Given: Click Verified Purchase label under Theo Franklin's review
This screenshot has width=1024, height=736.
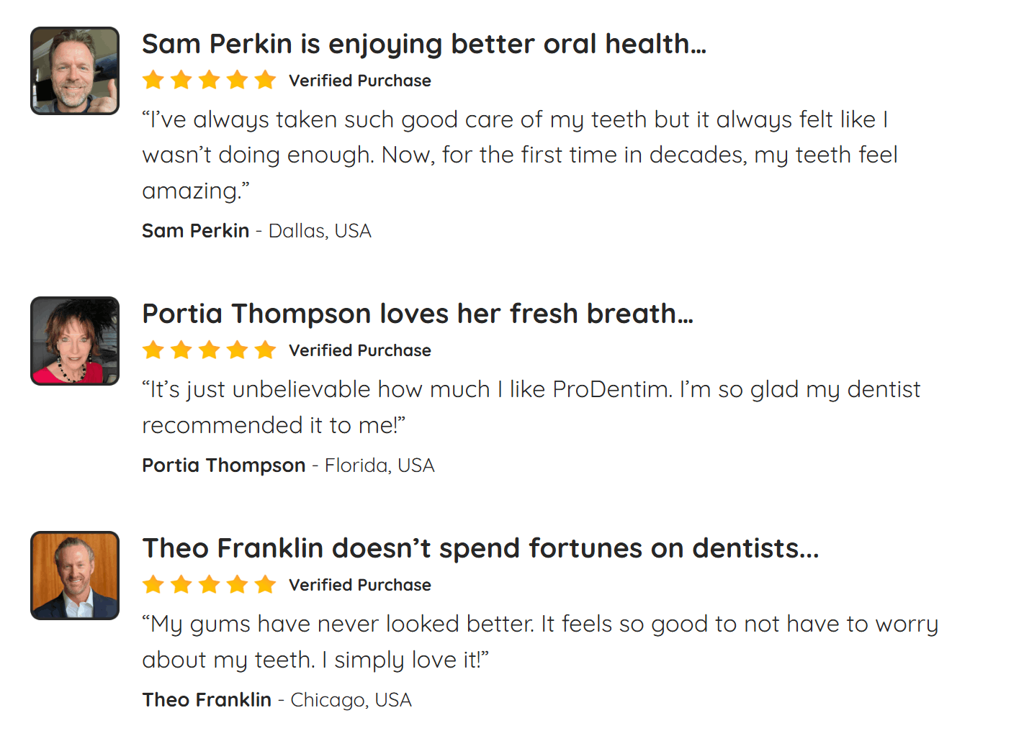Looking at the screenshot, I should coord(360,586).
